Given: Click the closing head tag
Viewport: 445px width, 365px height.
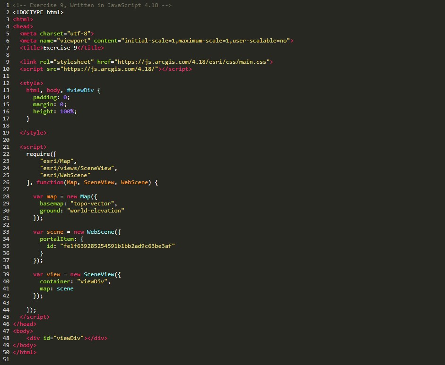Looking at the screenshot, I should click(25, 324).
